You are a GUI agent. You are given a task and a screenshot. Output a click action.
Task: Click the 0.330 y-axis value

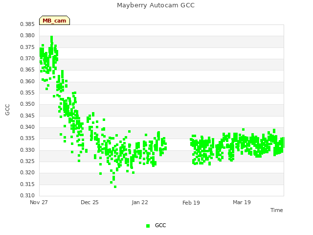pyautogui.click(x=27, y=150)
